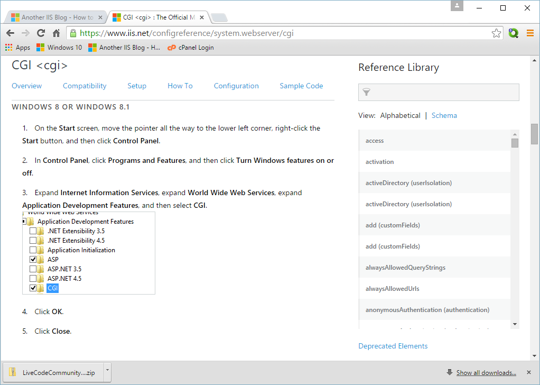
Task: Click the green extension icon beside address bar
Action: 513,33
